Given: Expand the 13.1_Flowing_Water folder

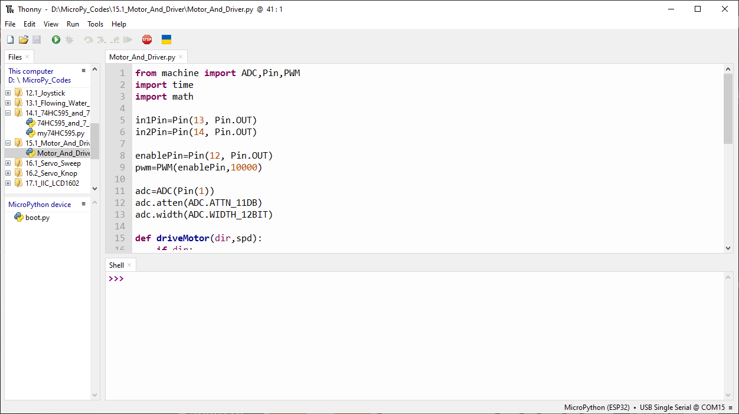Looking at the screenshot, I should tap(8, 103).
